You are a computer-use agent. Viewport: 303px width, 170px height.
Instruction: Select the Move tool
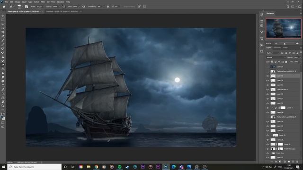tap(3, 16)
